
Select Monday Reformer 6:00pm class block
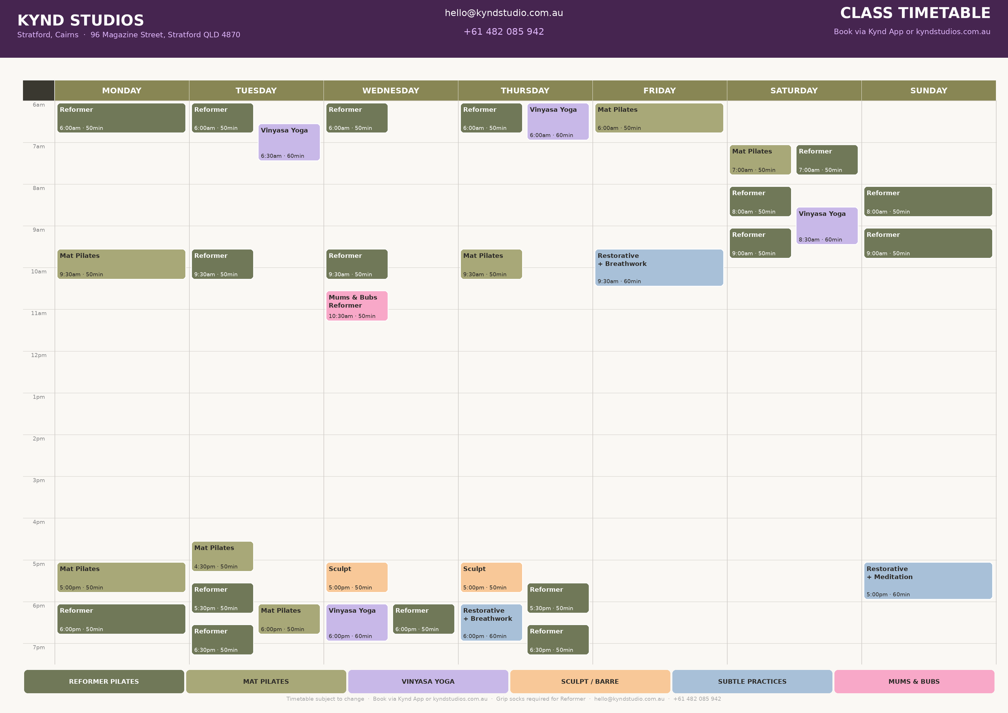click(121, 619)
